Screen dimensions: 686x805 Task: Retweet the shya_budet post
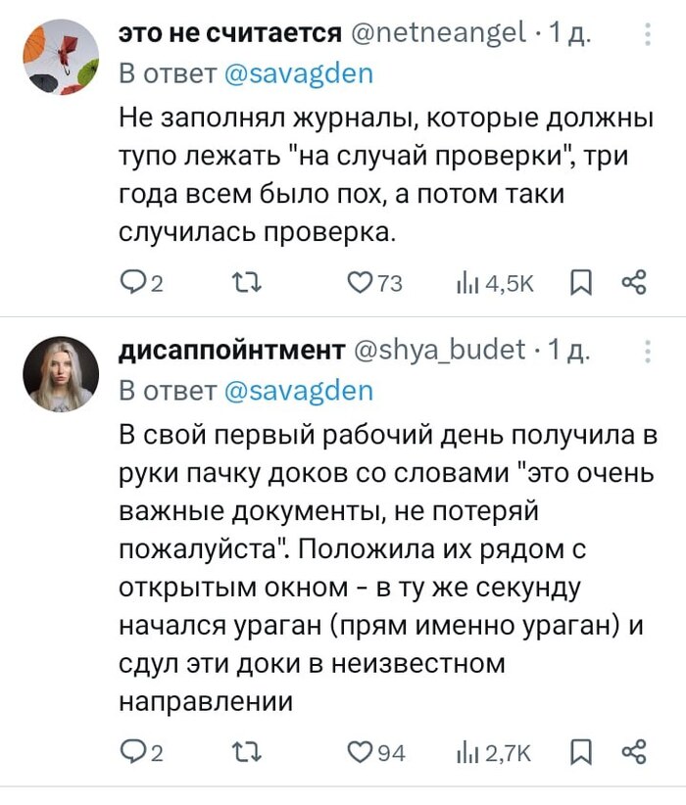coord(241,751)
